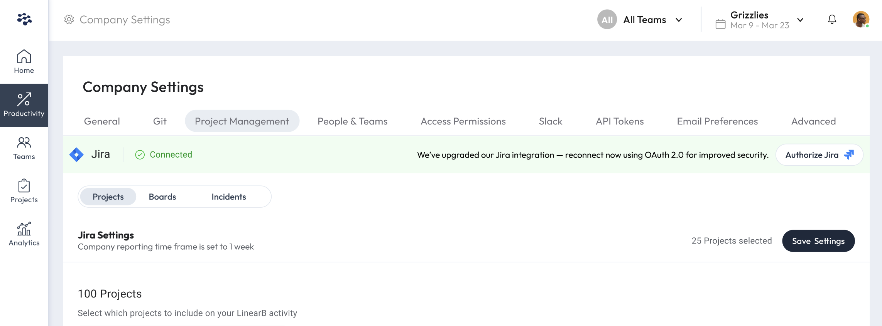Click the '25 Projects selected' text

coord(732,241)
